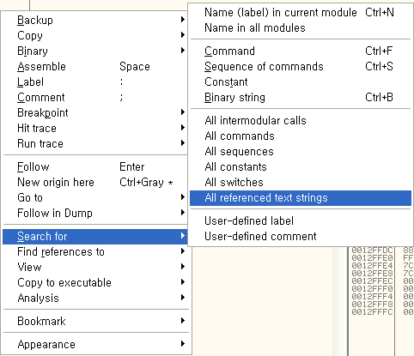Screen dimensions: 414x356
Task: Choose All constants
Action: 301,166
